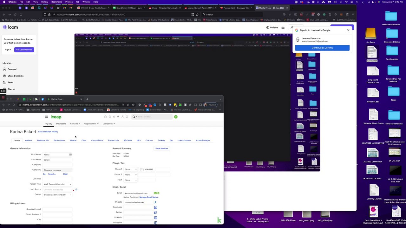Open the Choose a company selector
Image resolution: width=406 pixels, height=228 pixels.
coord(57,170)
